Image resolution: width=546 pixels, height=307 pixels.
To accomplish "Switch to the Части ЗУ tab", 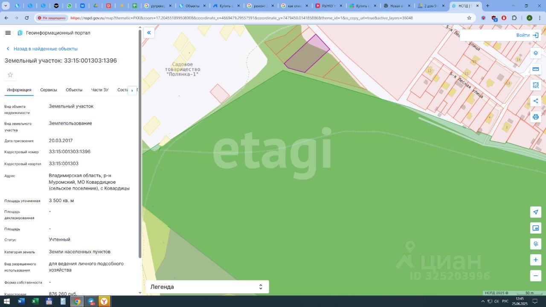I will click(100, 90).
